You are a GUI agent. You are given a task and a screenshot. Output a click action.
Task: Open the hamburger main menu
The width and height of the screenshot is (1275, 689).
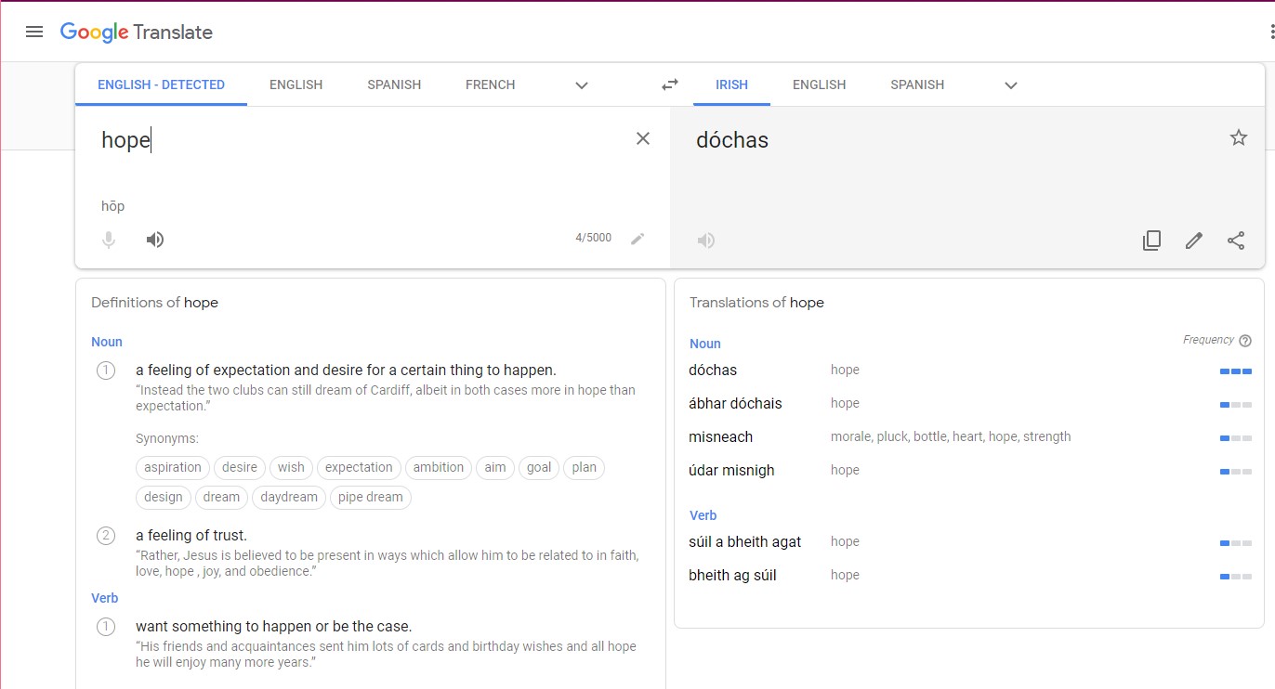pyautogui.click(x=34, y=32)
